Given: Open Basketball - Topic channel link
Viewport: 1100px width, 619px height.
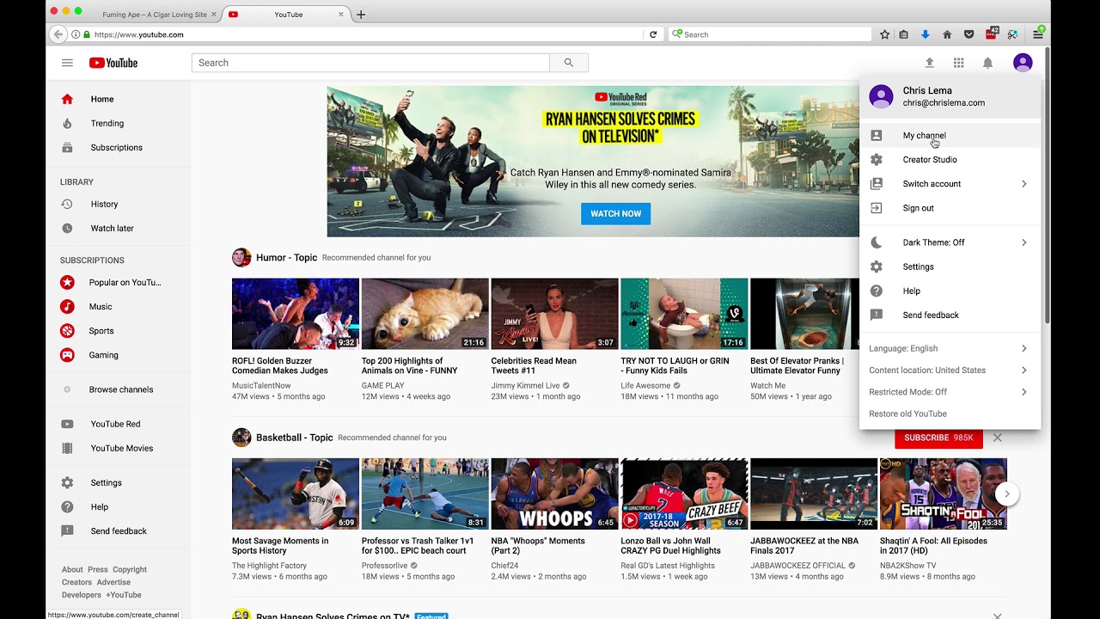Looking at the screenshot, I should 294,438.
